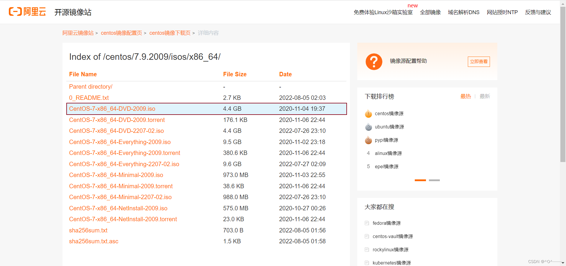This screenshot has width=566, height=266.
Task: Open fedora镜像源 search suggestion
Action: click(x=386, y=223)
